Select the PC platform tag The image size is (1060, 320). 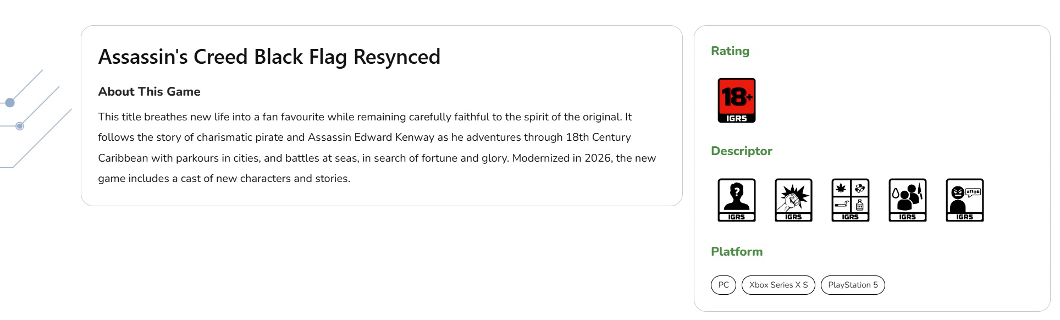pyautogui.click(x=723, y=285)
